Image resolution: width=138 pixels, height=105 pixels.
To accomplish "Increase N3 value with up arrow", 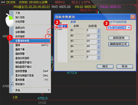I will [x=99, y=41].
